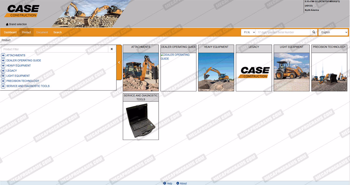Screen dimensions: 350x185
Task: Switch to the Dashboard tab
Action: tap(10, 32)
